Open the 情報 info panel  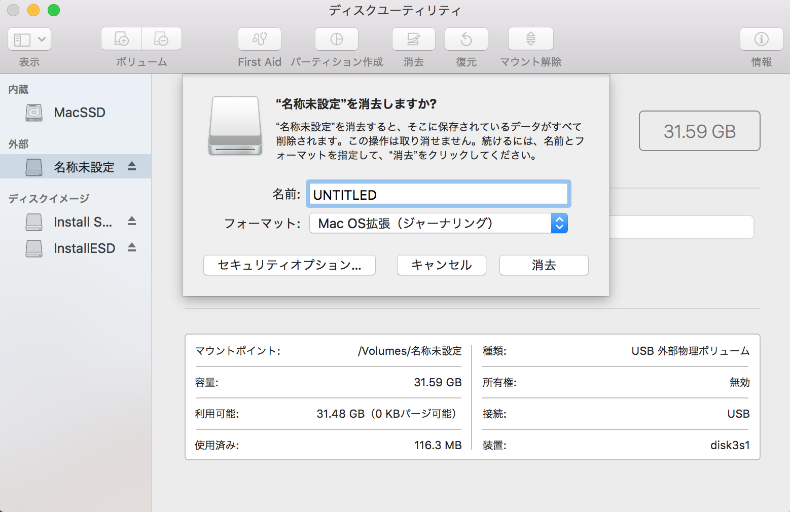761,39
